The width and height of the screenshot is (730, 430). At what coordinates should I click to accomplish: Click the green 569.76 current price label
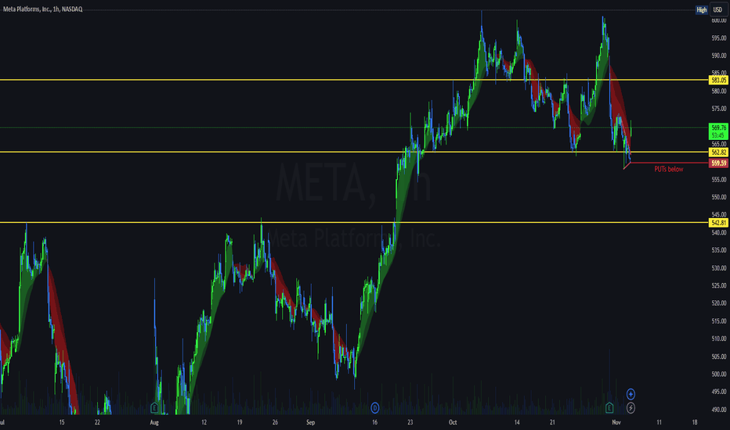click(718, 131)
